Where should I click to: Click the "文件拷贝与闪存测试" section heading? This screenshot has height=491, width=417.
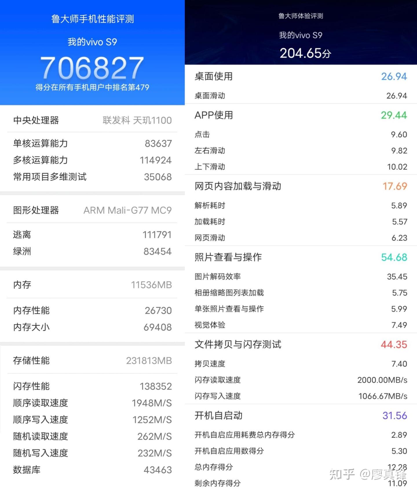pyautogui.click(x=238, y=344)
